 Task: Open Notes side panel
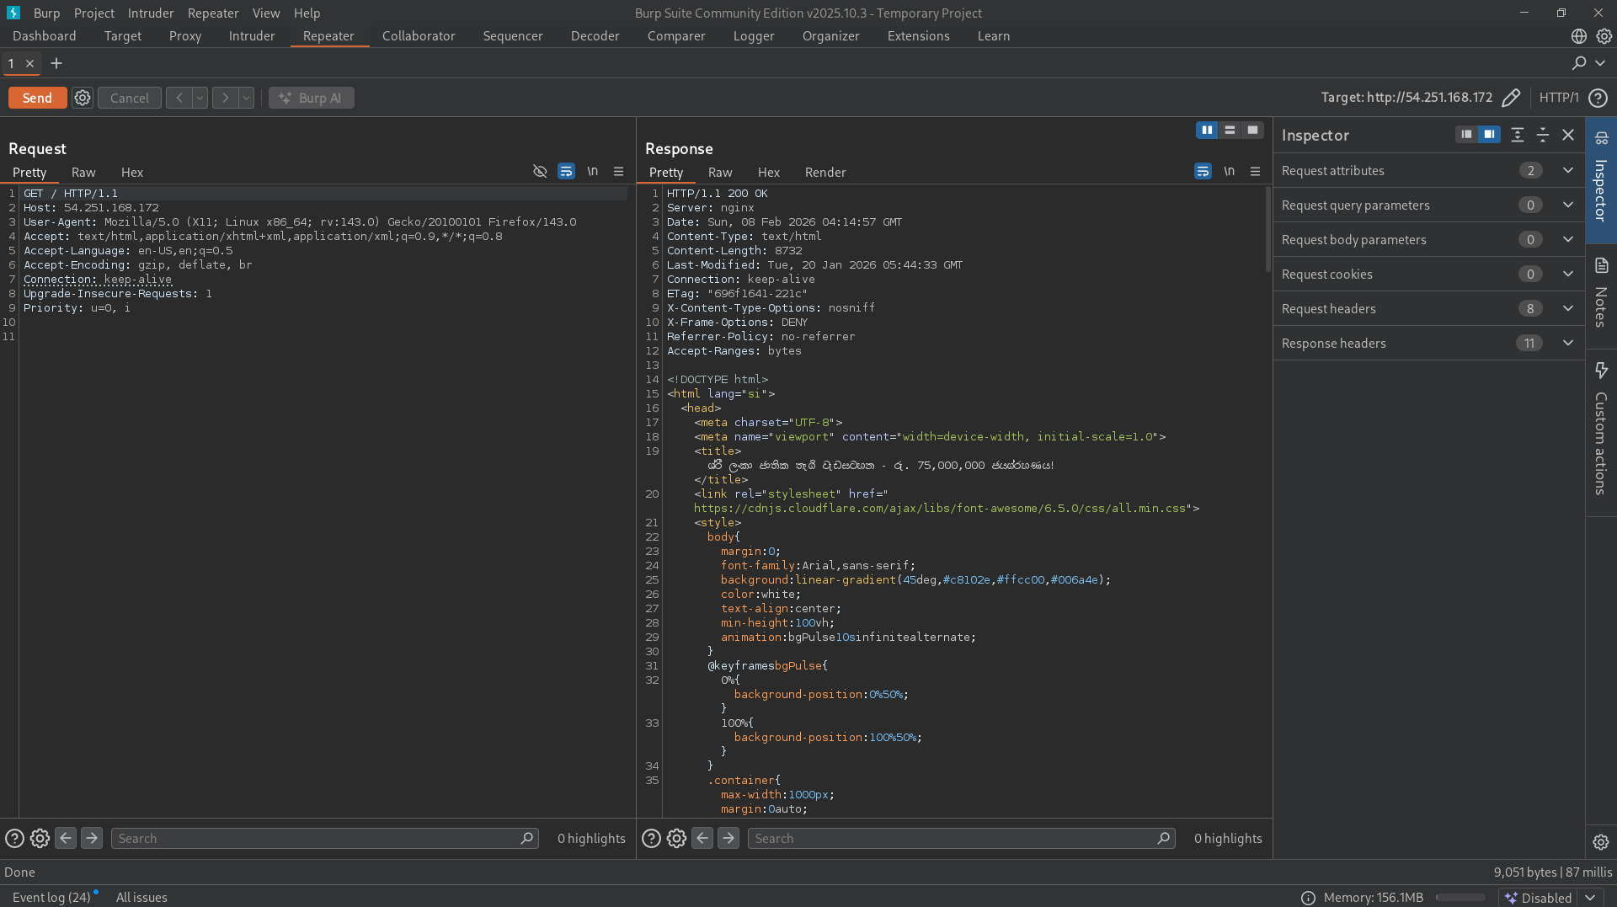[1601, 295]
